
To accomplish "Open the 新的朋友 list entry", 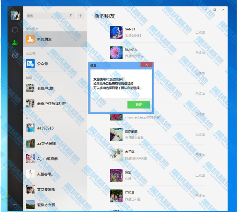I will tap(55, 39).
